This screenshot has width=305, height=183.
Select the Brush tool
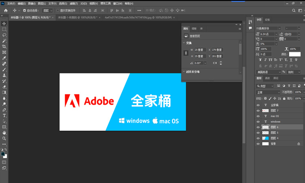[x=4, y=69]
